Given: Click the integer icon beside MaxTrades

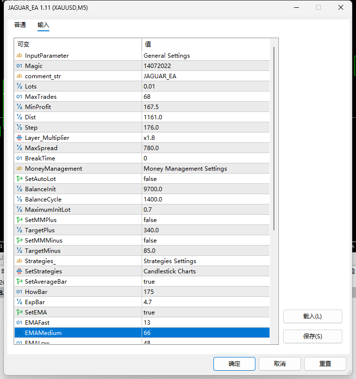Looking at the screenshot, I should click(x=20, y=97).
